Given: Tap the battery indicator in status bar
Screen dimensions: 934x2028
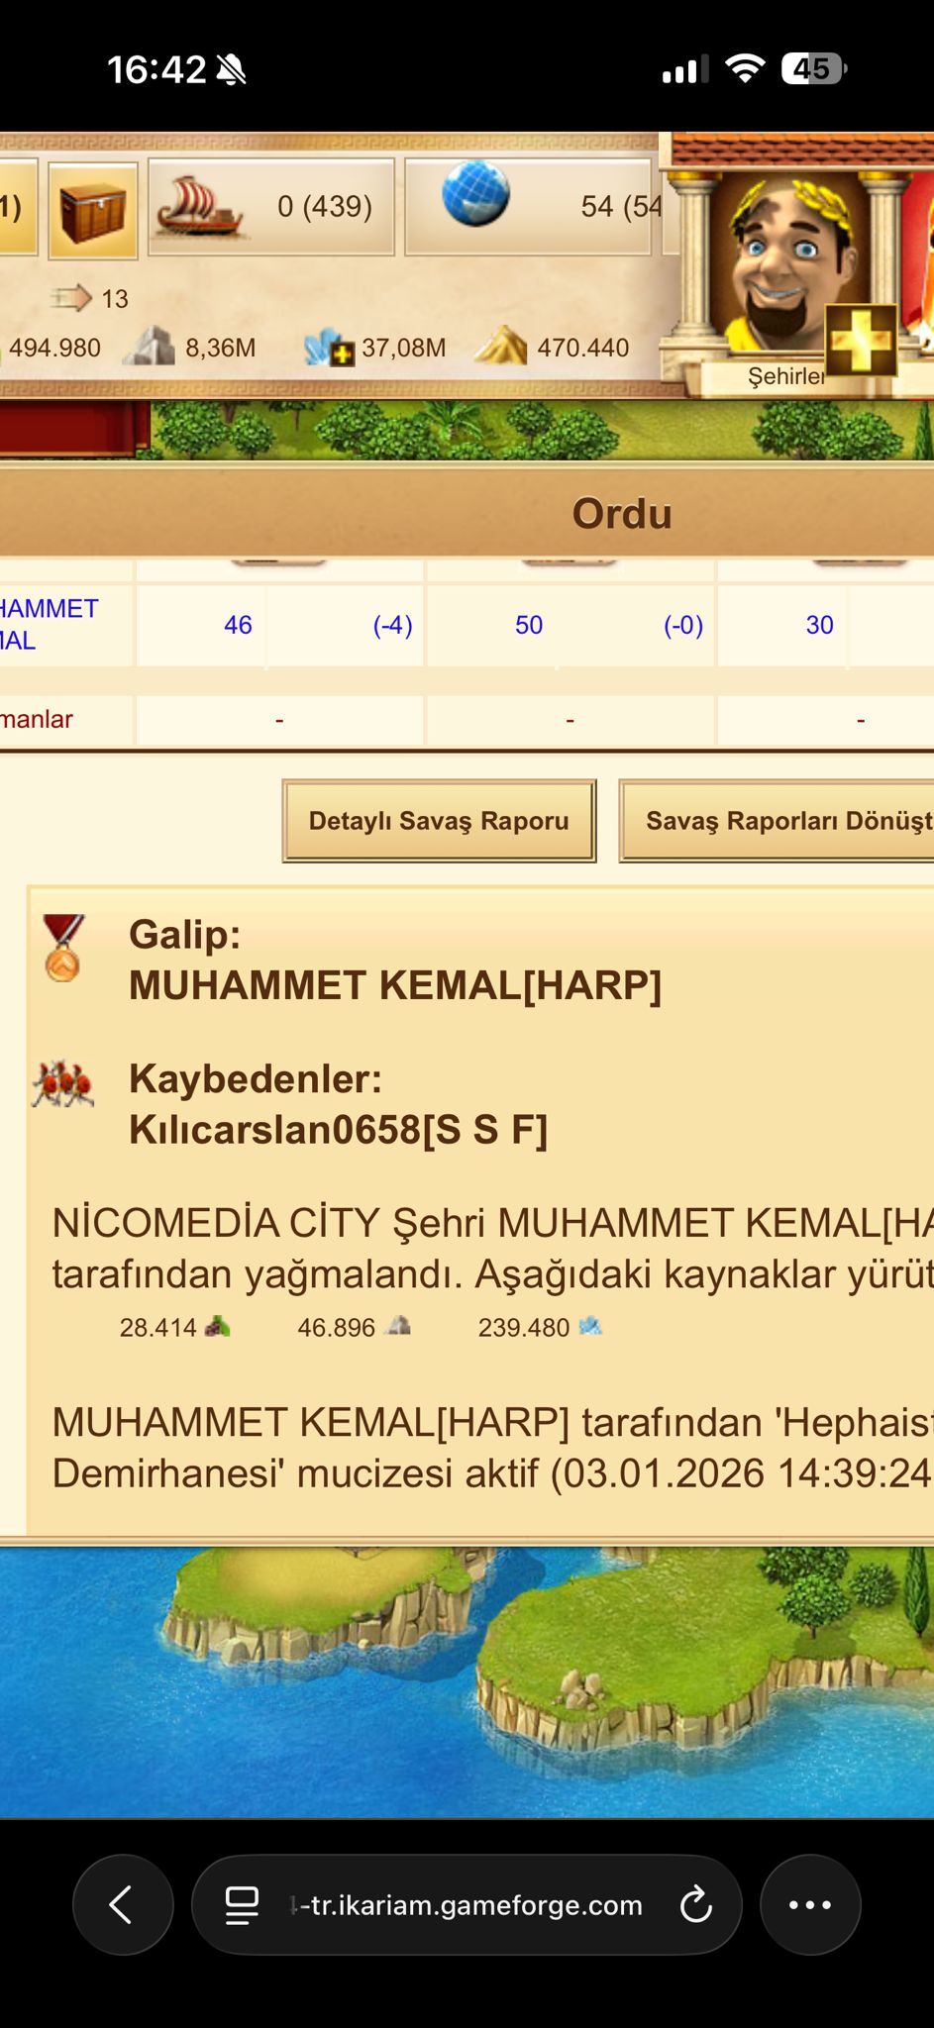Looking at the screenshot, I should click(x=814, y=68).
